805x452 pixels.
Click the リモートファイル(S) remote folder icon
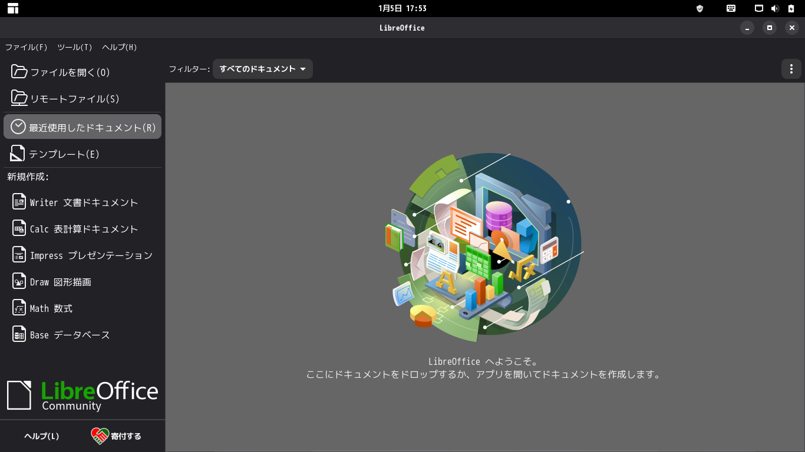point(19,98)
